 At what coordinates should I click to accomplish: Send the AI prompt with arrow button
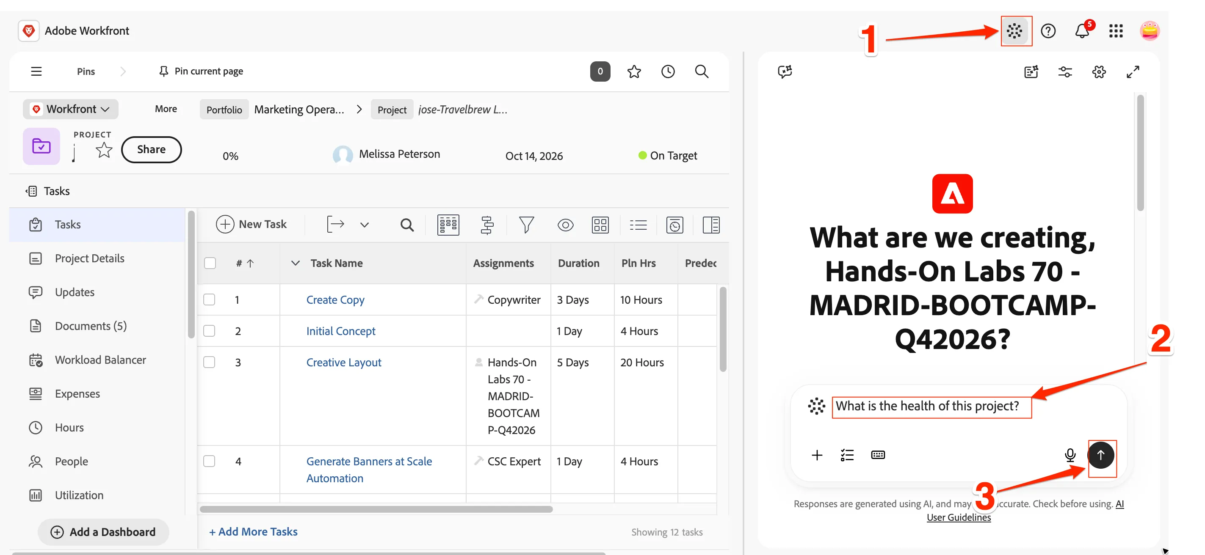coord(1101,455)
